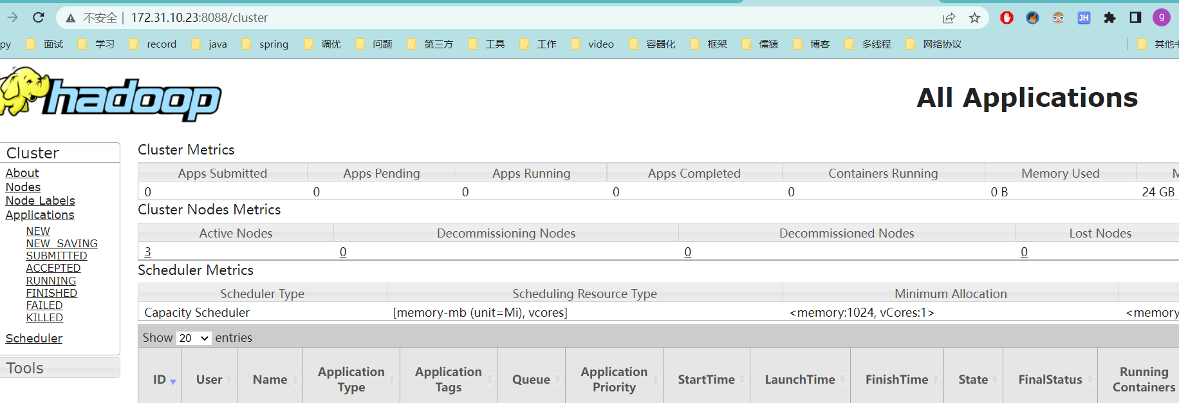Filter applications by SUBMITTED state
The width and height of the screenshot is (1179, 403).
[57, 256]
